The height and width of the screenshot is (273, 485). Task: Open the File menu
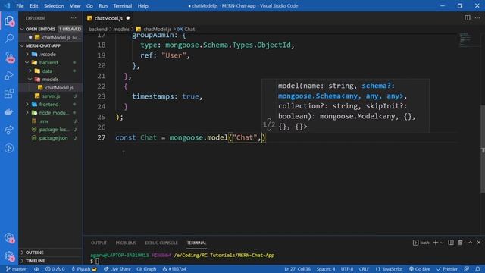(20, 6)
